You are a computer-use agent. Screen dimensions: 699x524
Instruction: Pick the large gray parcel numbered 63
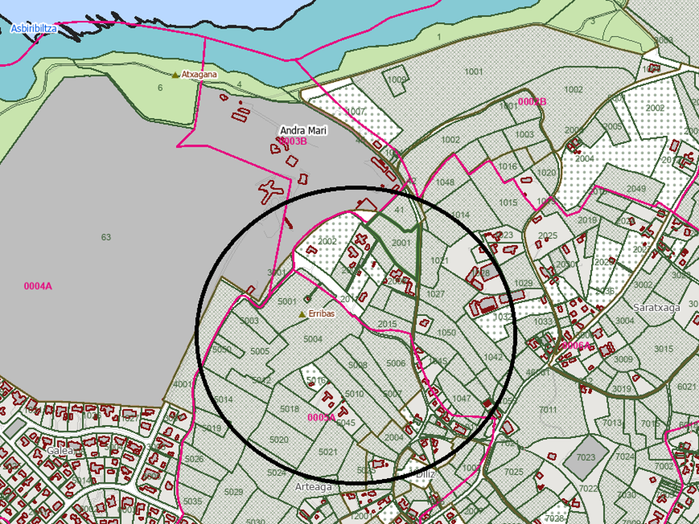[x=106, y=237]
